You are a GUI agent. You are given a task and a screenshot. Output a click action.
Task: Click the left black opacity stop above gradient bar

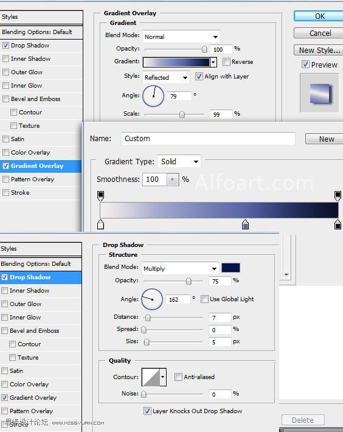pos(101,195)
